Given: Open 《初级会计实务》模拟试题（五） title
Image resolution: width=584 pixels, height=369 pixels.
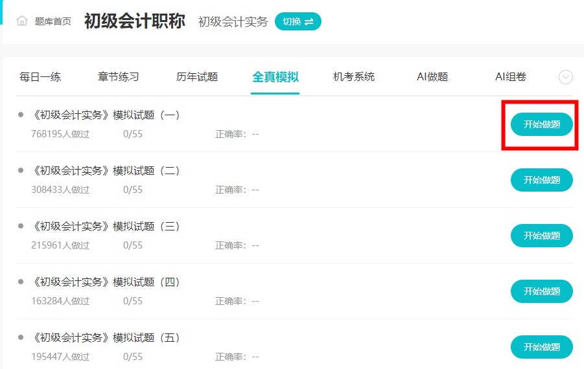Looking at the screenshot, I should coord(106,338).
